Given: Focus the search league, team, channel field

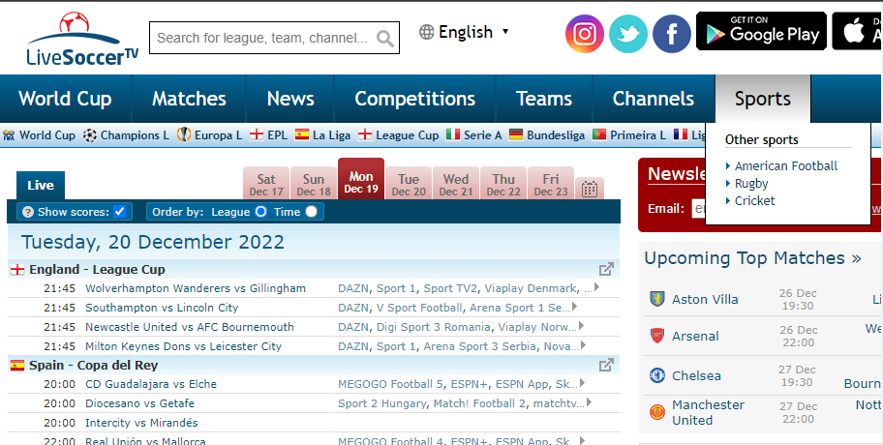Looking at the screenshot, I should point(263,39).
